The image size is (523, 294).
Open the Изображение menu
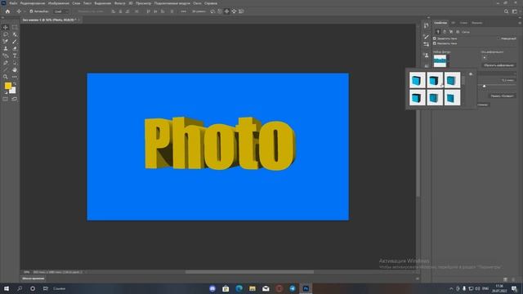[x=59, y=3]
